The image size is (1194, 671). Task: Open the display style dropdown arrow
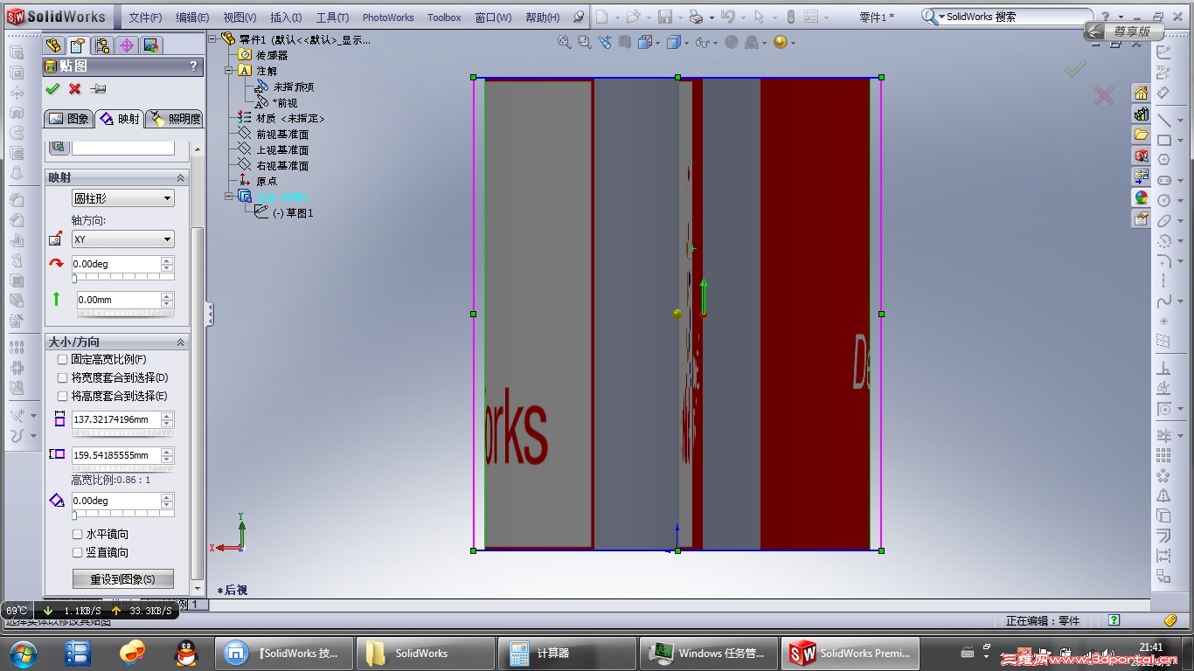686,43
